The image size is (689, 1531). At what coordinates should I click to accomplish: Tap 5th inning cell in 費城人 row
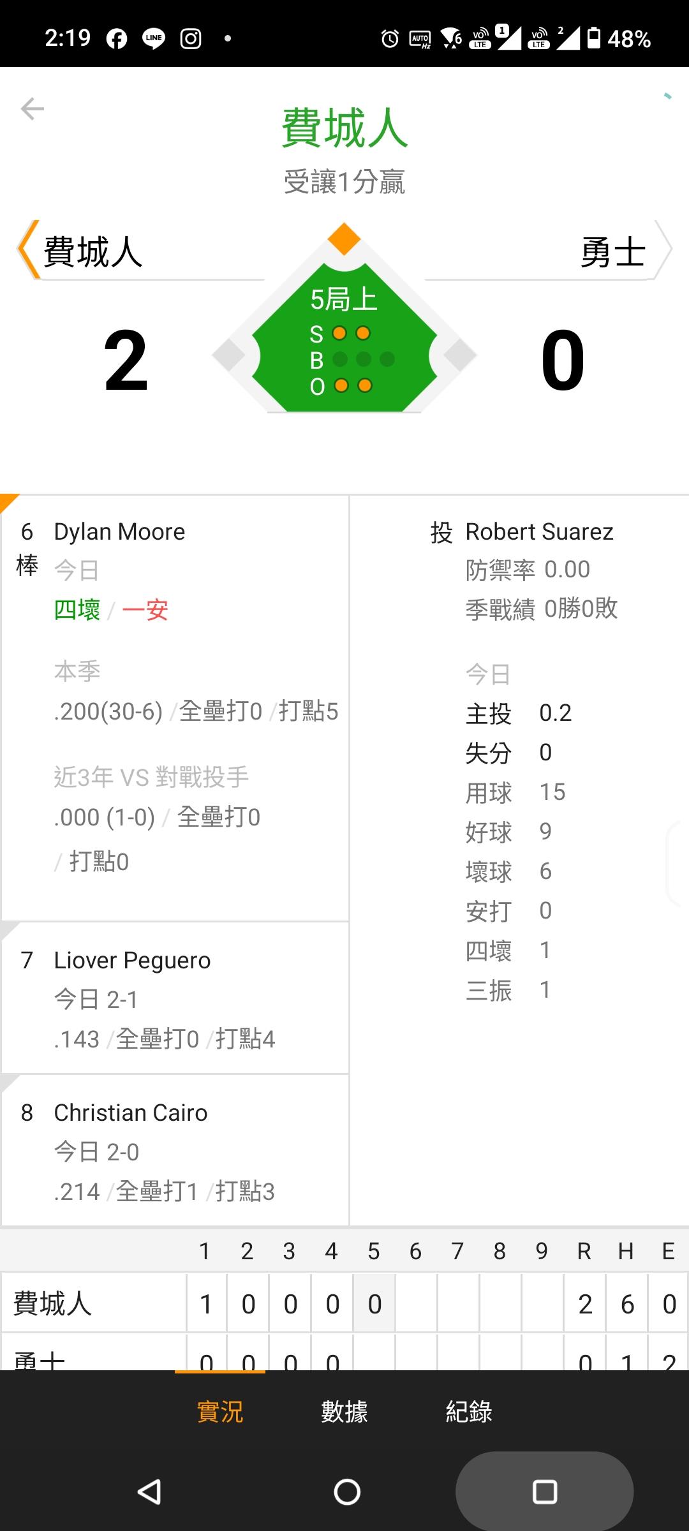click(374, 1304)
